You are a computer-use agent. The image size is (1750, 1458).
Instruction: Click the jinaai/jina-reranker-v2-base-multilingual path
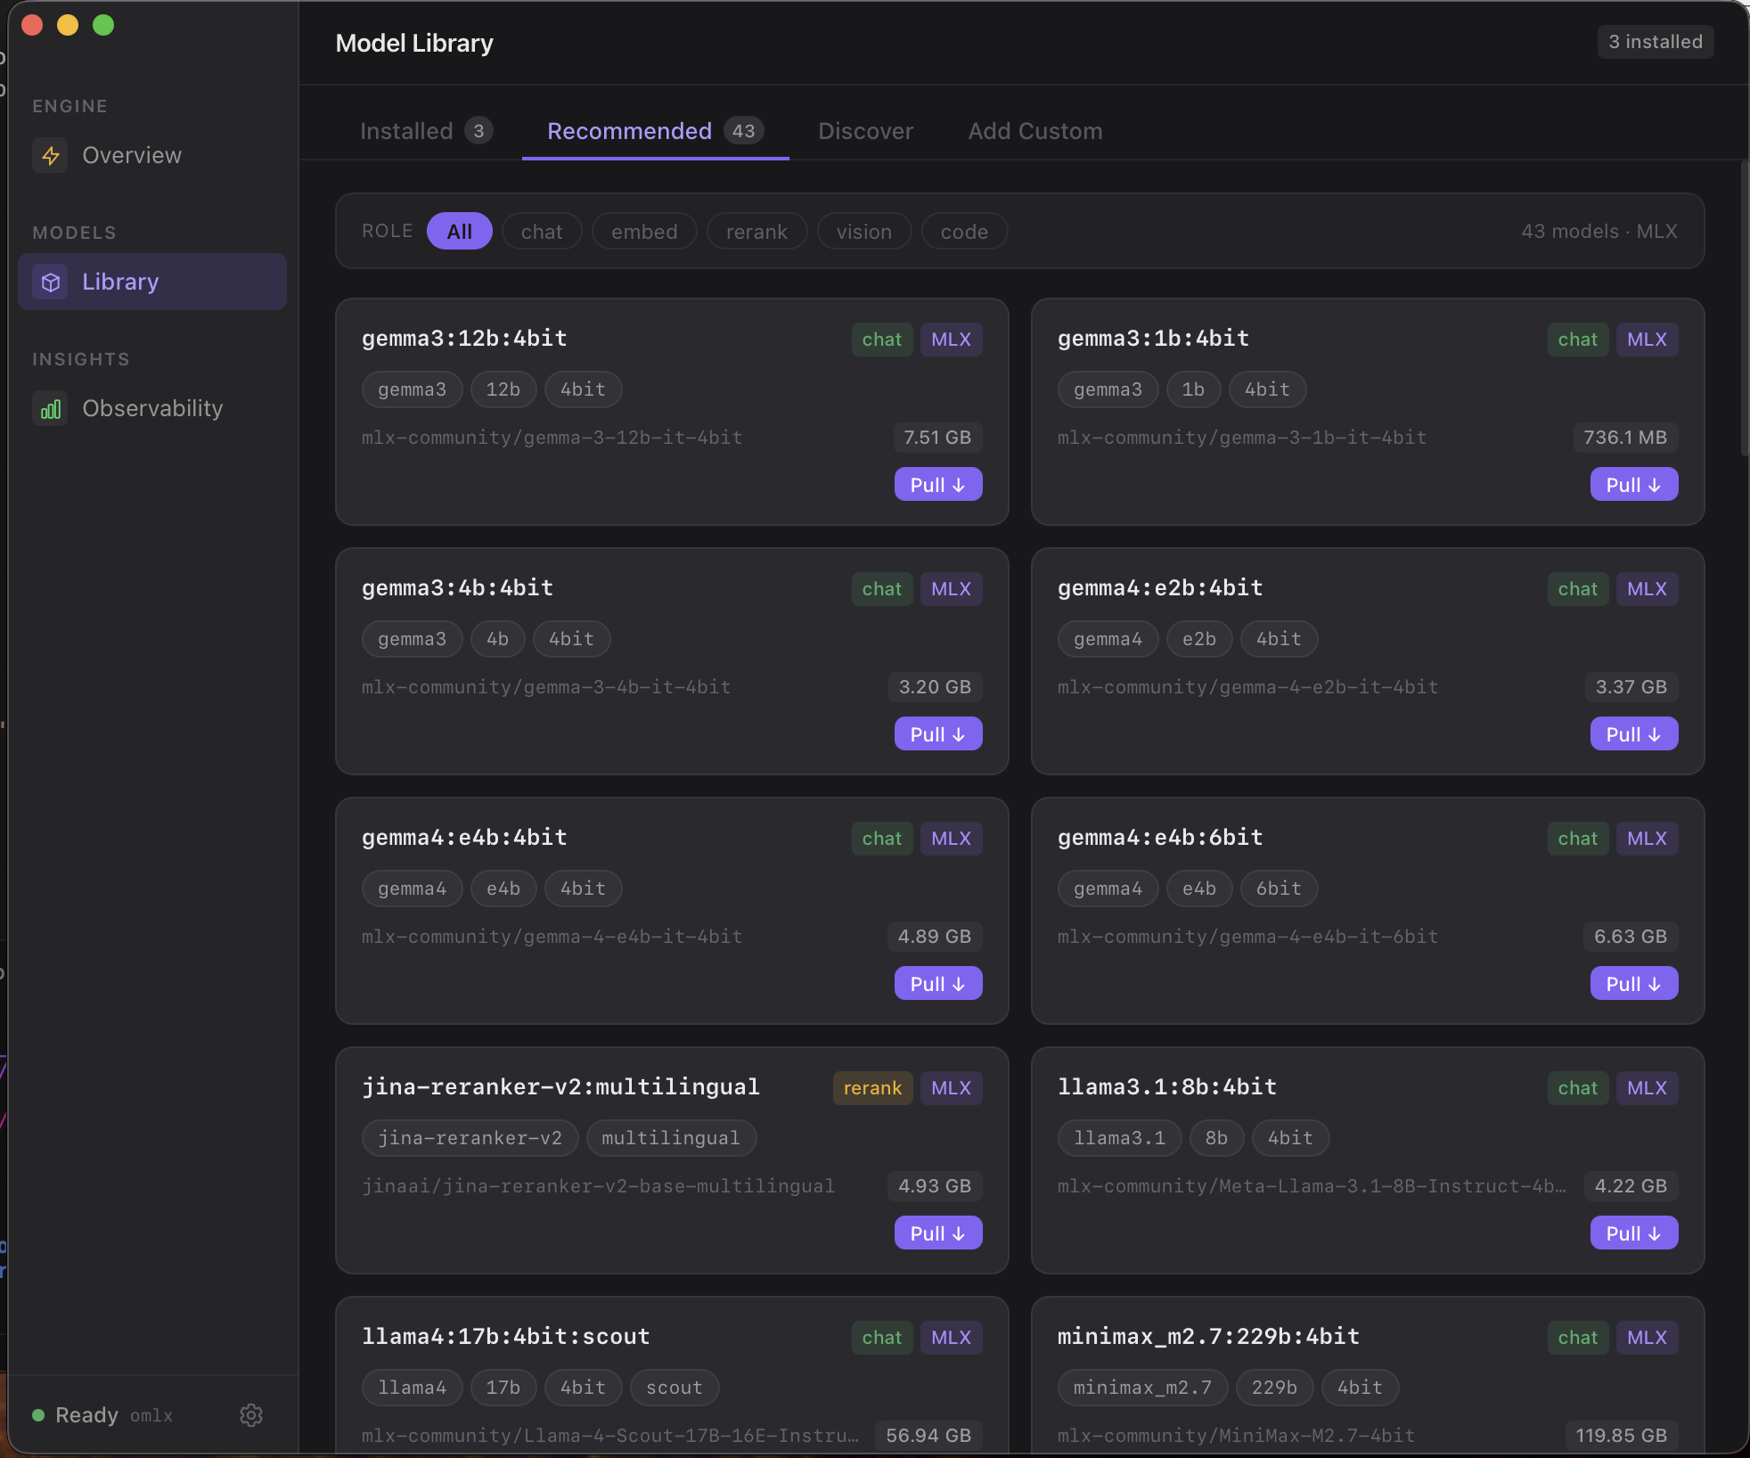pos(599,1186)
